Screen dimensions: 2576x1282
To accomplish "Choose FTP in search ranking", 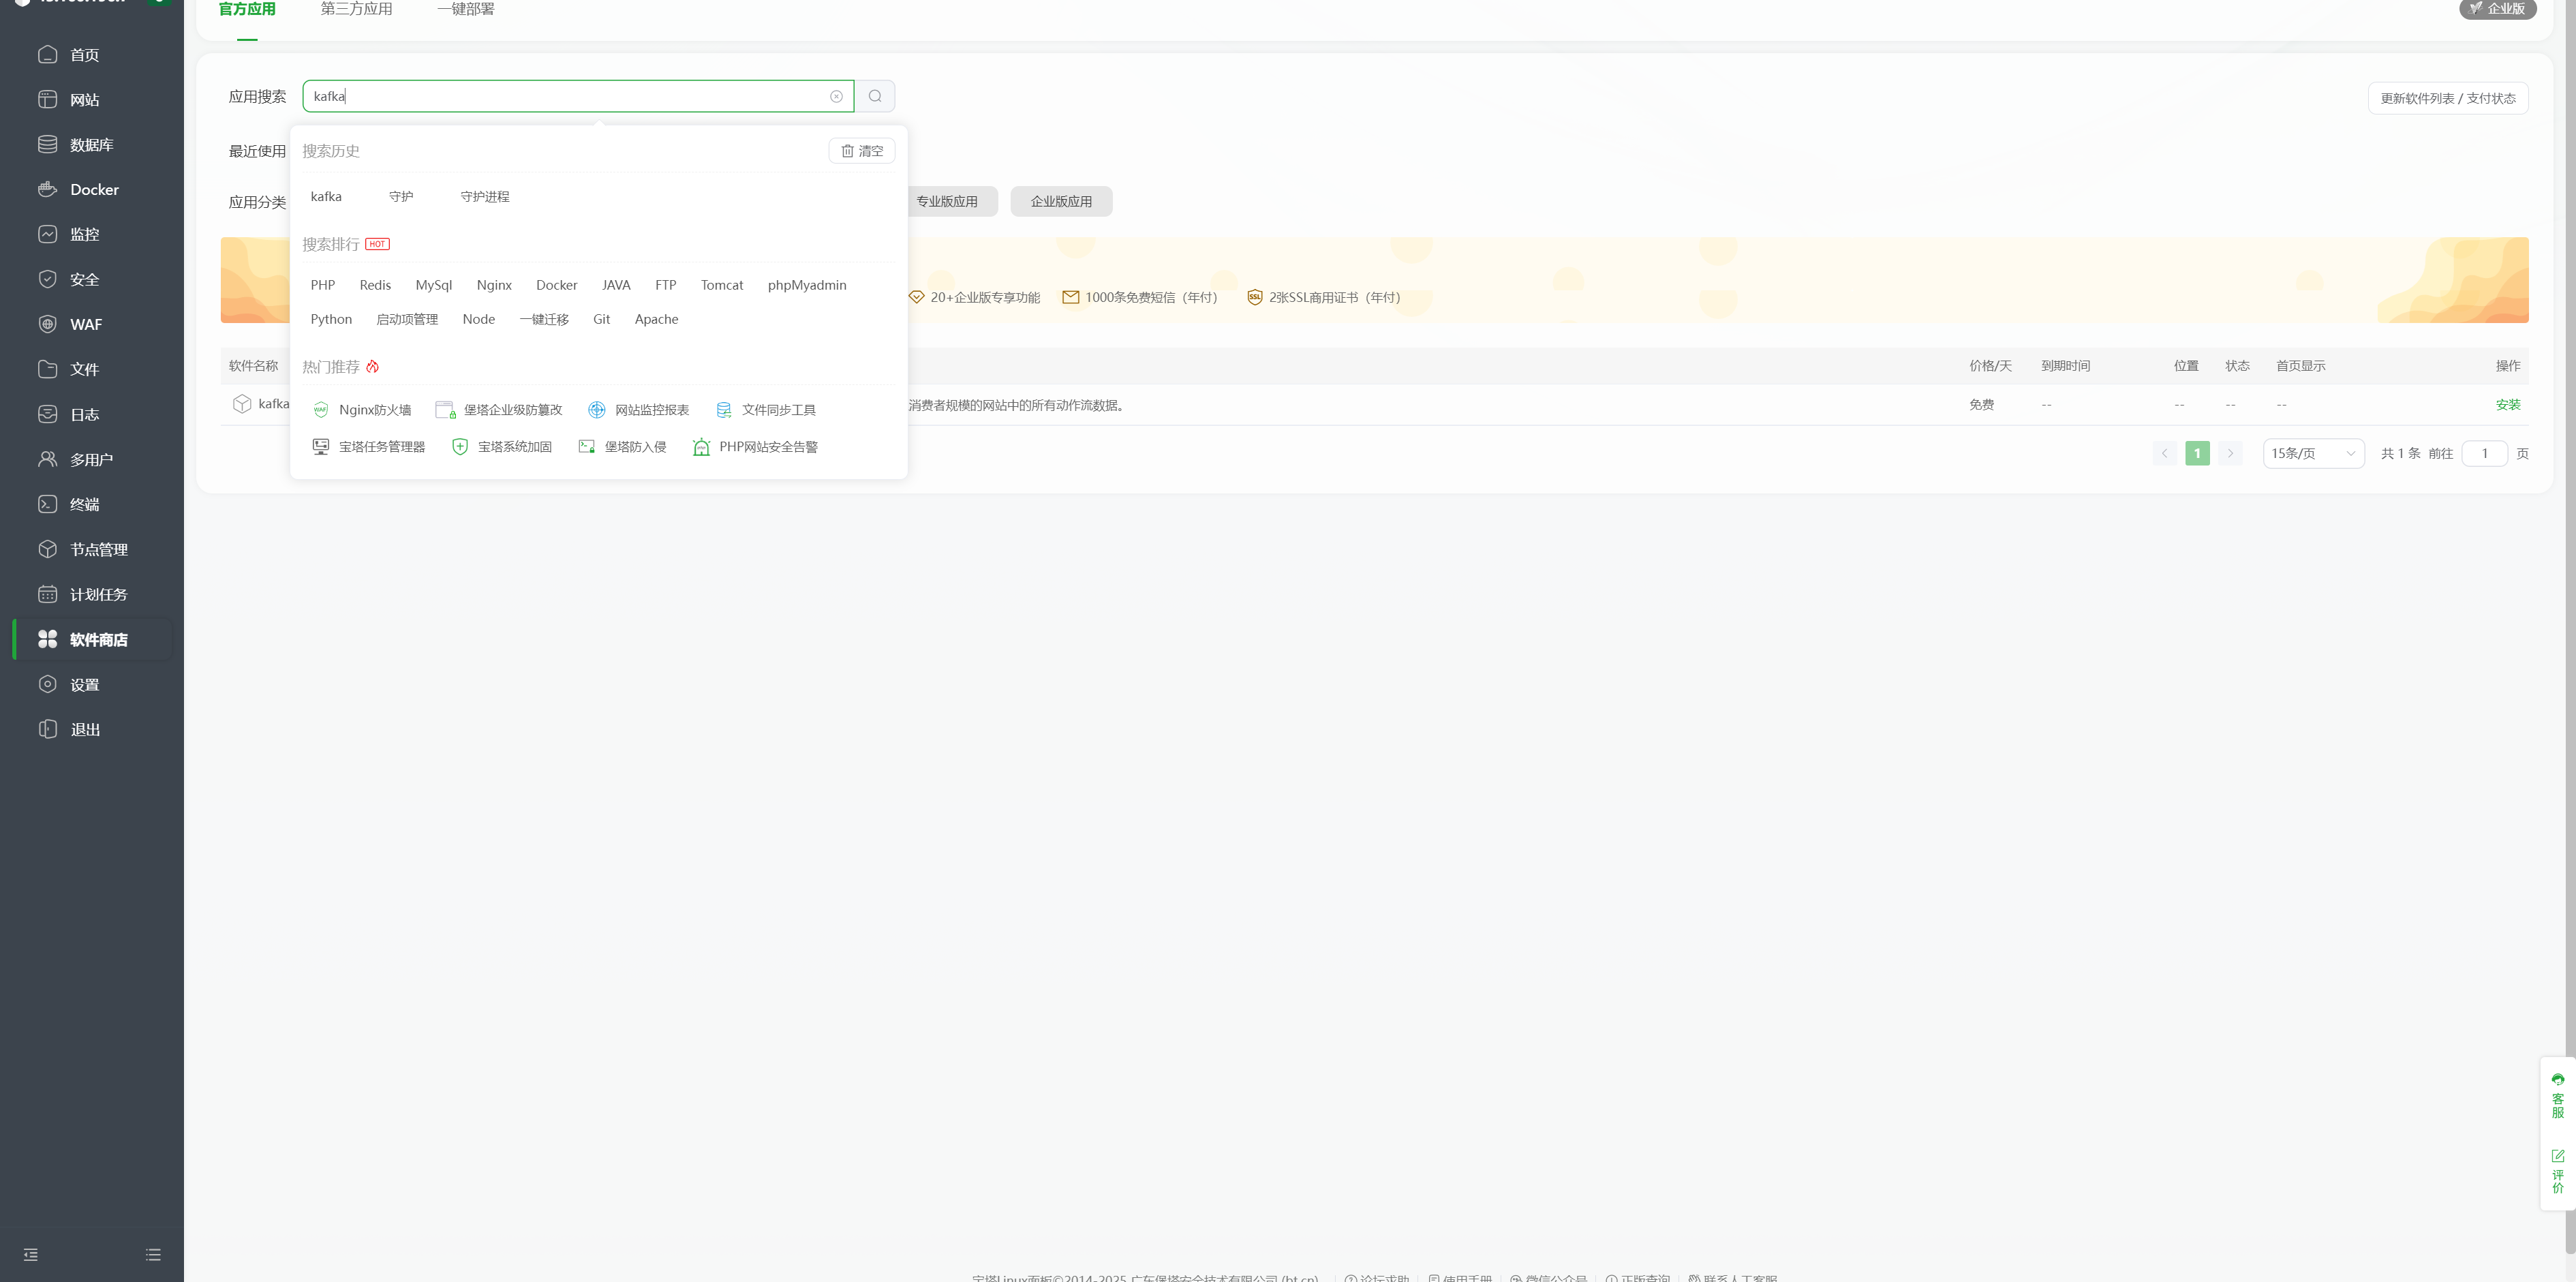I will (666, 285).
